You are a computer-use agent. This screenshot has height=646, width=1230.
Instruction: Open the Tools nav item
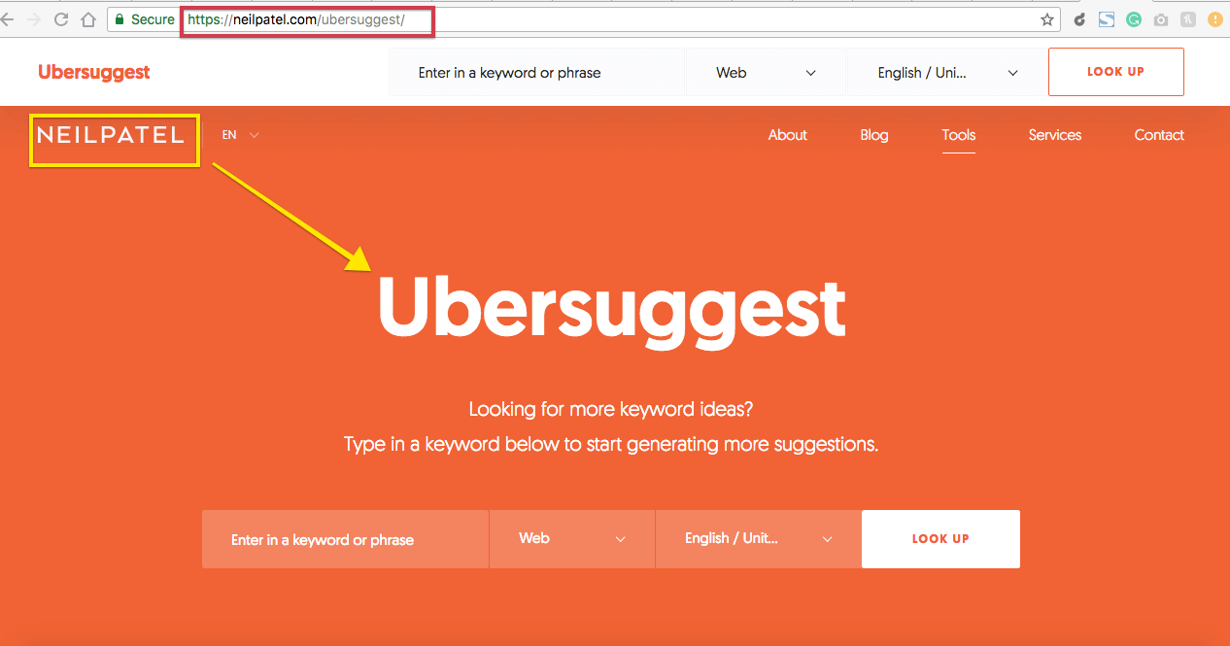point(959,135)
